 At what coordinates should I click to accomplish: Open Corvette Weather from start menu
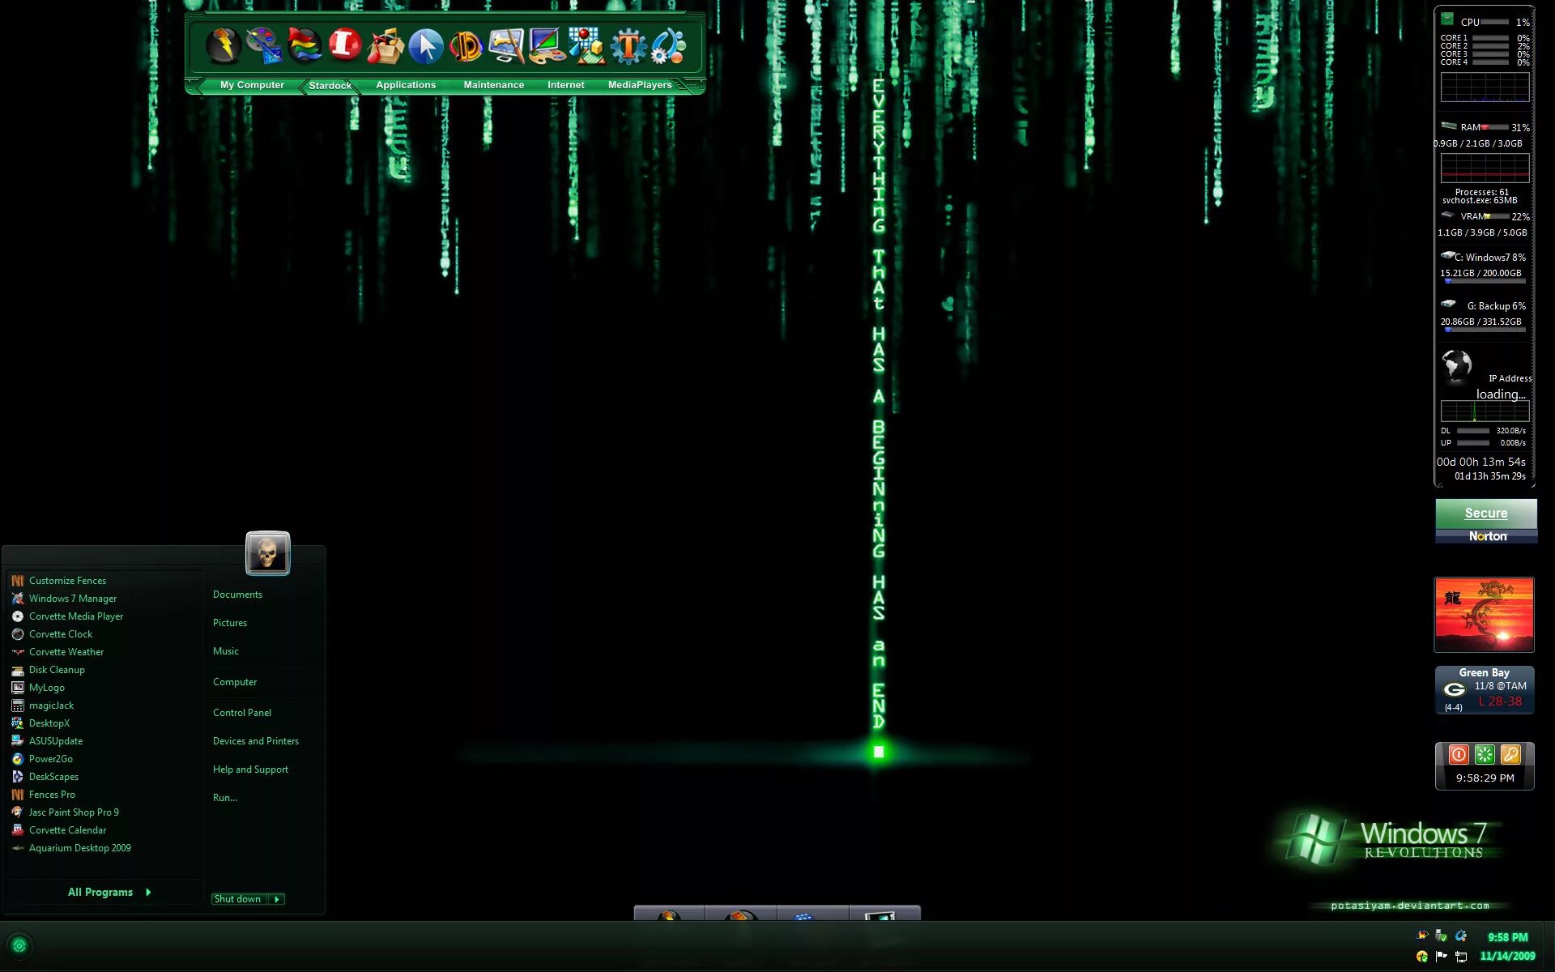coord(66,652)
